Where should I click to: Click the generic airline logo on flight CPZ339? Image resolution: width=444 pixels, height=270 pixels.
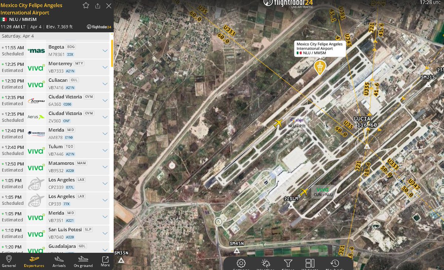(x=36, y=184)
